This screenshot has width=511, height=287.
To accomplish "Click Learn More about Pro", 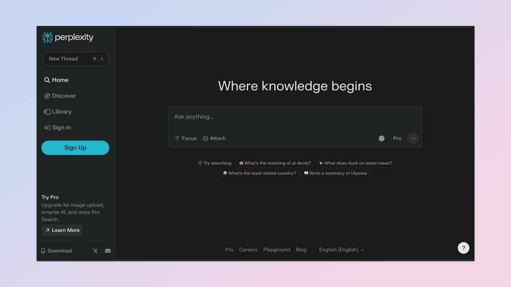I will pos(62,230).
